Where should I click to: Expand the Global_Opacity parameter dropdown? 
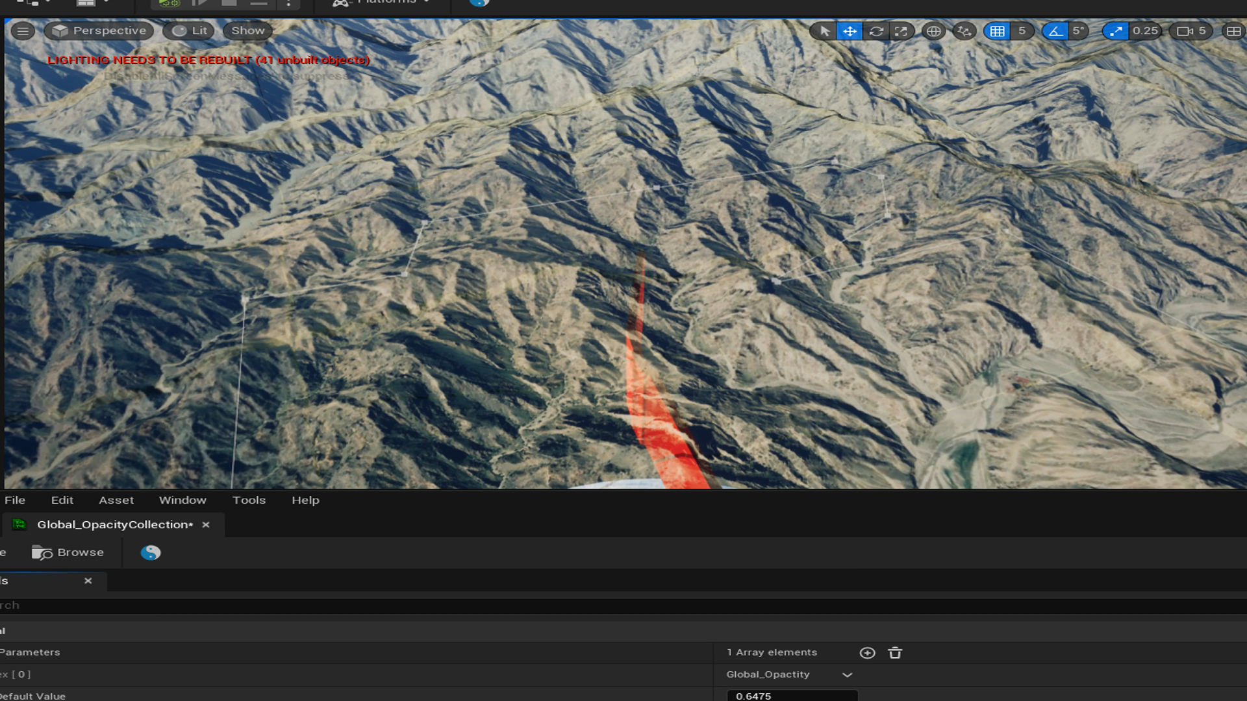coord(847,674)
